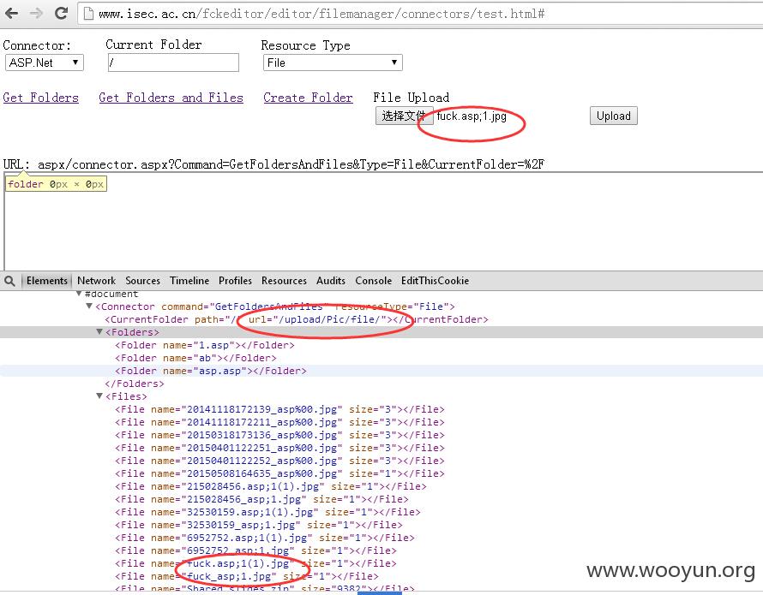Image resolution: width=763 pixels, height=595 pixels.
Task: Click the selected filename next to choose file
Action: (472, 116)
